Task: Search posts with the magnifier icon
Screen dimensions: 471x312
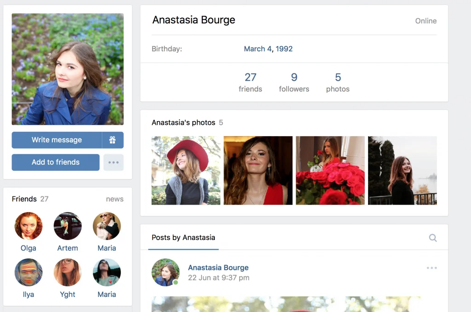Action: click(x=433, y=238)
